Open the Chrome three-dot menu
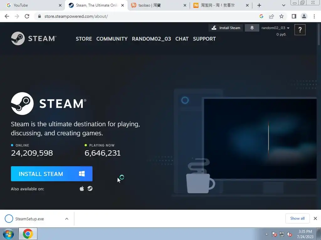The image size is (321, 240). 314,16
